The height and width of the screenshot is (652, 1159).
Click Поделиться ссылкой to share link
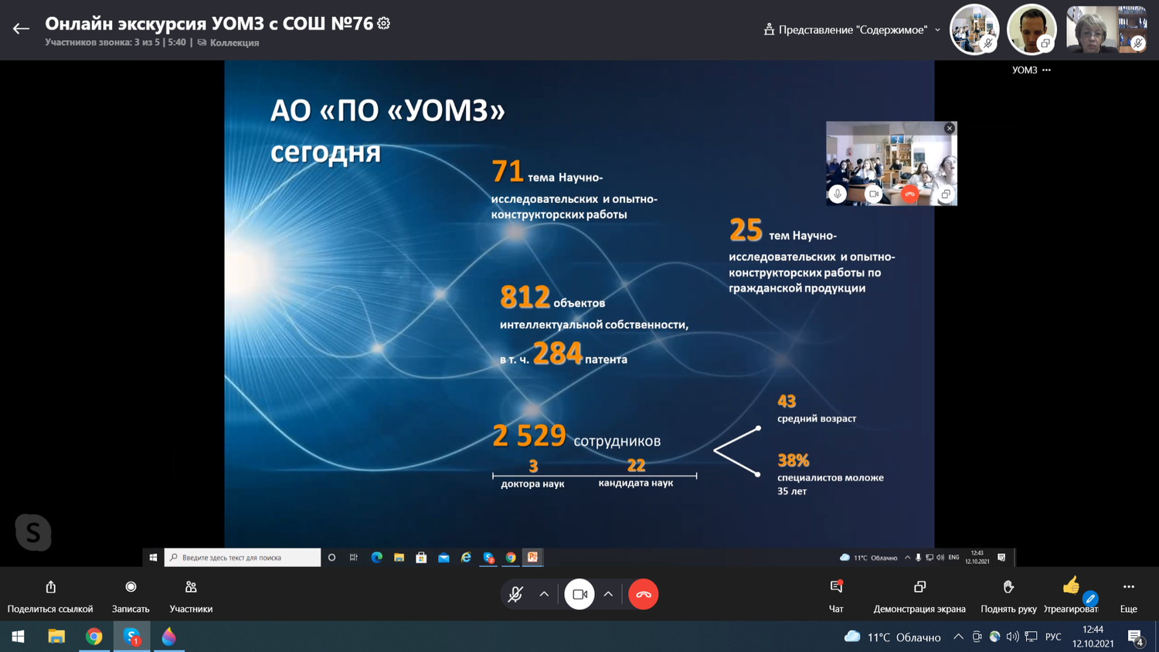point(50,597)
